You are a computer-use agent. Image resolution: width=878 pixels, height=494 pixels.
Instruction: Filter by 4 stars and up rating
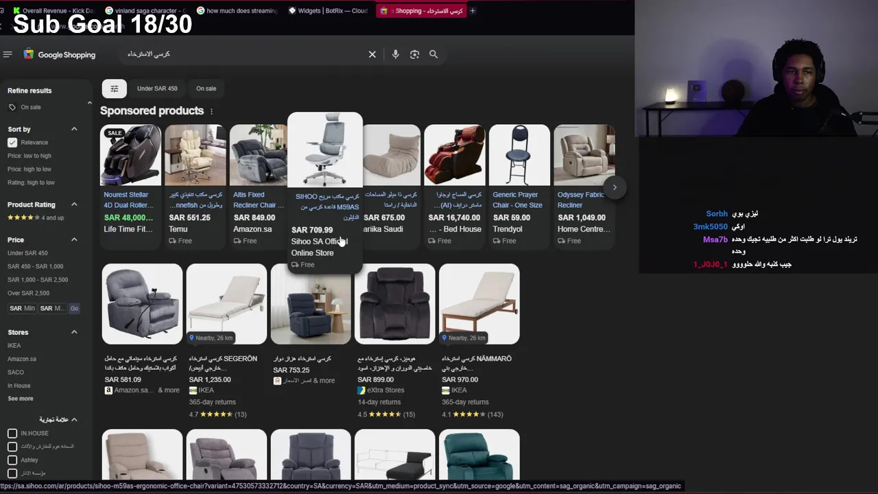[x=36, y=217]
